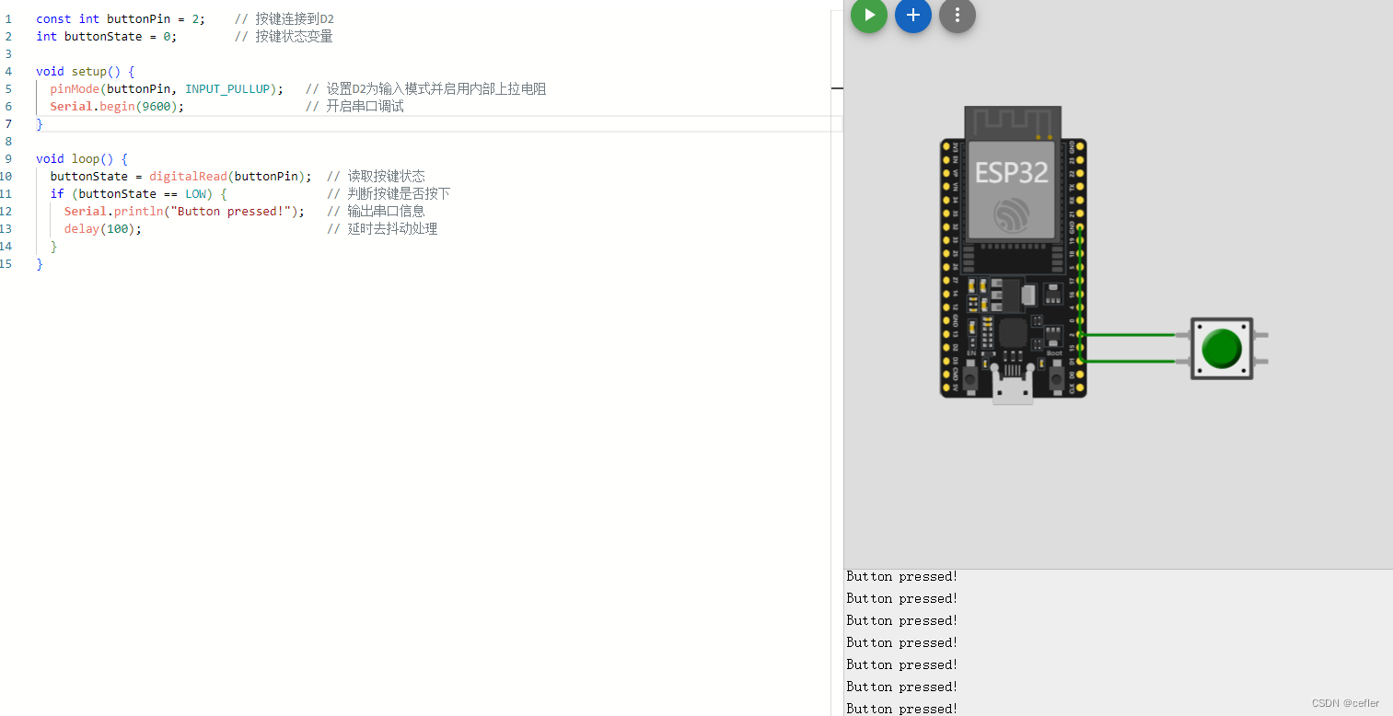The width and height of the screenshot is (1393, 716).
Task: Click the pinMode call in the code
Action: pos(167,88)
